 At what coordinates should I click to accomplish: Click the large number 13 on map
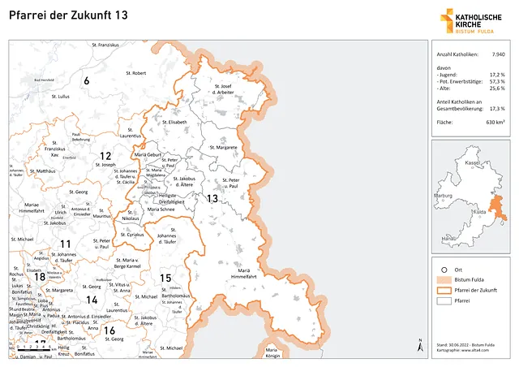coord(212,198)
